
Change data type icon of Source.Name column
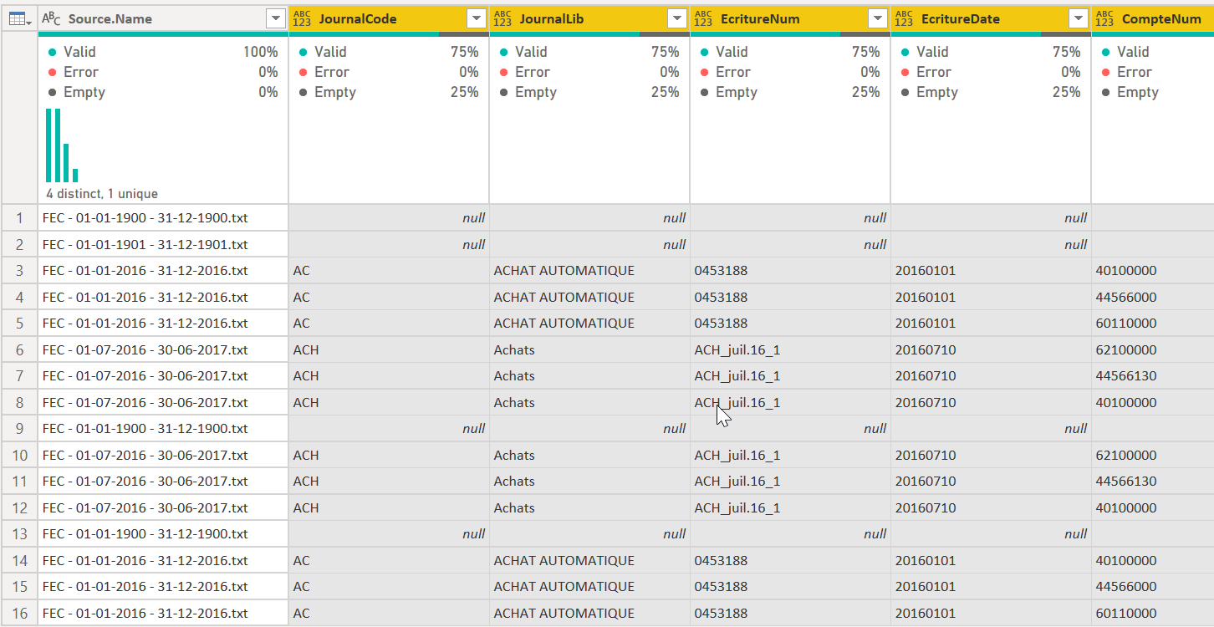pyautogui.click(x=51, y=18)
